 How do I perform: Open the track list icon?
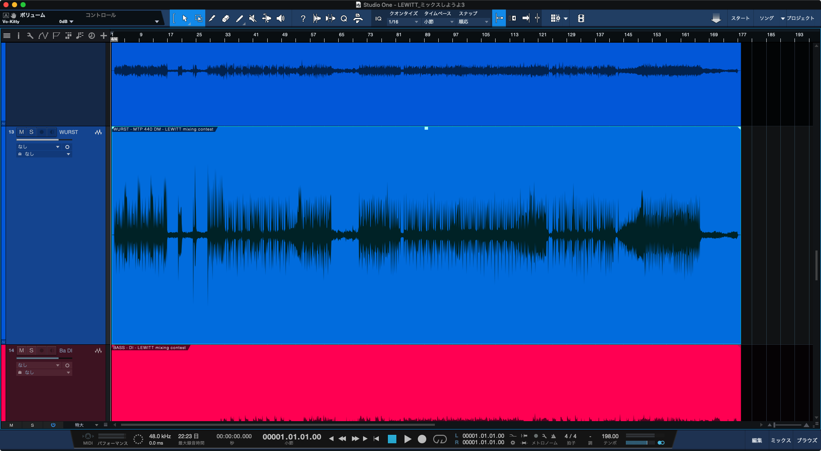tap(7, 36)
